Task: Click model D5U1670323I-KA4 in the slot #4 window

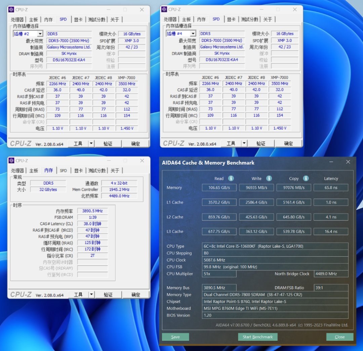Action: click(222, 60)
